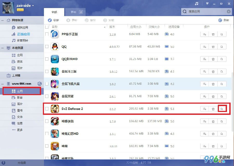Check the QQ影音HD checkbox
This screenshot has width=234, height=166.
pos(47,59)
